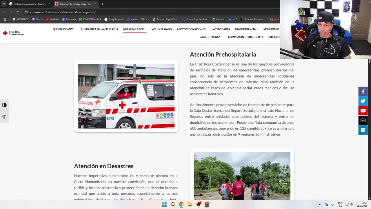Click the disaster response team photo

tap(242, 176)
